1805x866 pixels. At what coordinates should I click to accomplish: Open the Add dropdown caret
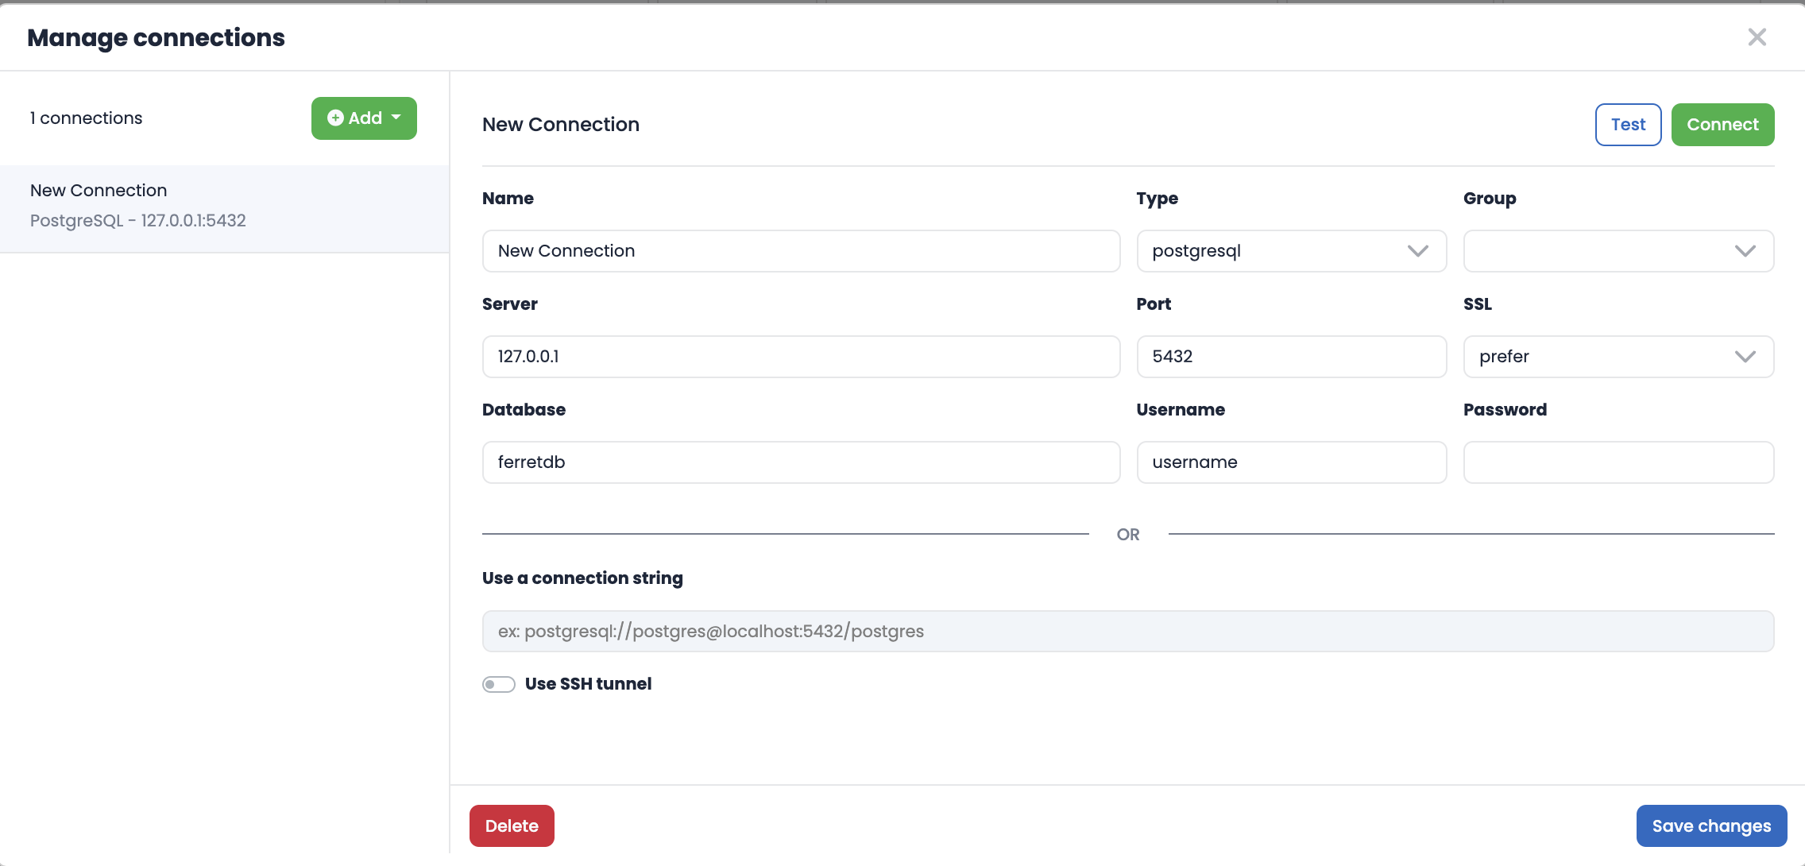[396, 118]
